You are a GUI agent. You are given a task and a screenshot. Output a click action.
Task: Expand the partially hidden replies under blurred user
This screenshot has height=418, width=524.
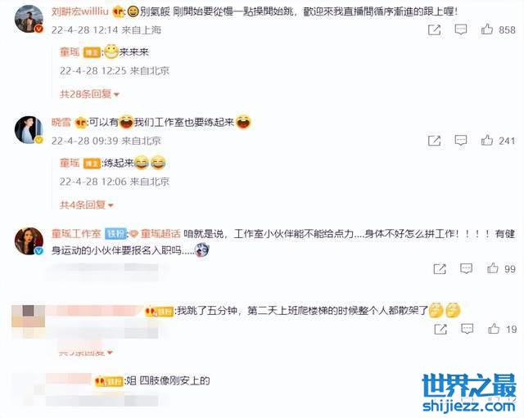pos(85,352)
